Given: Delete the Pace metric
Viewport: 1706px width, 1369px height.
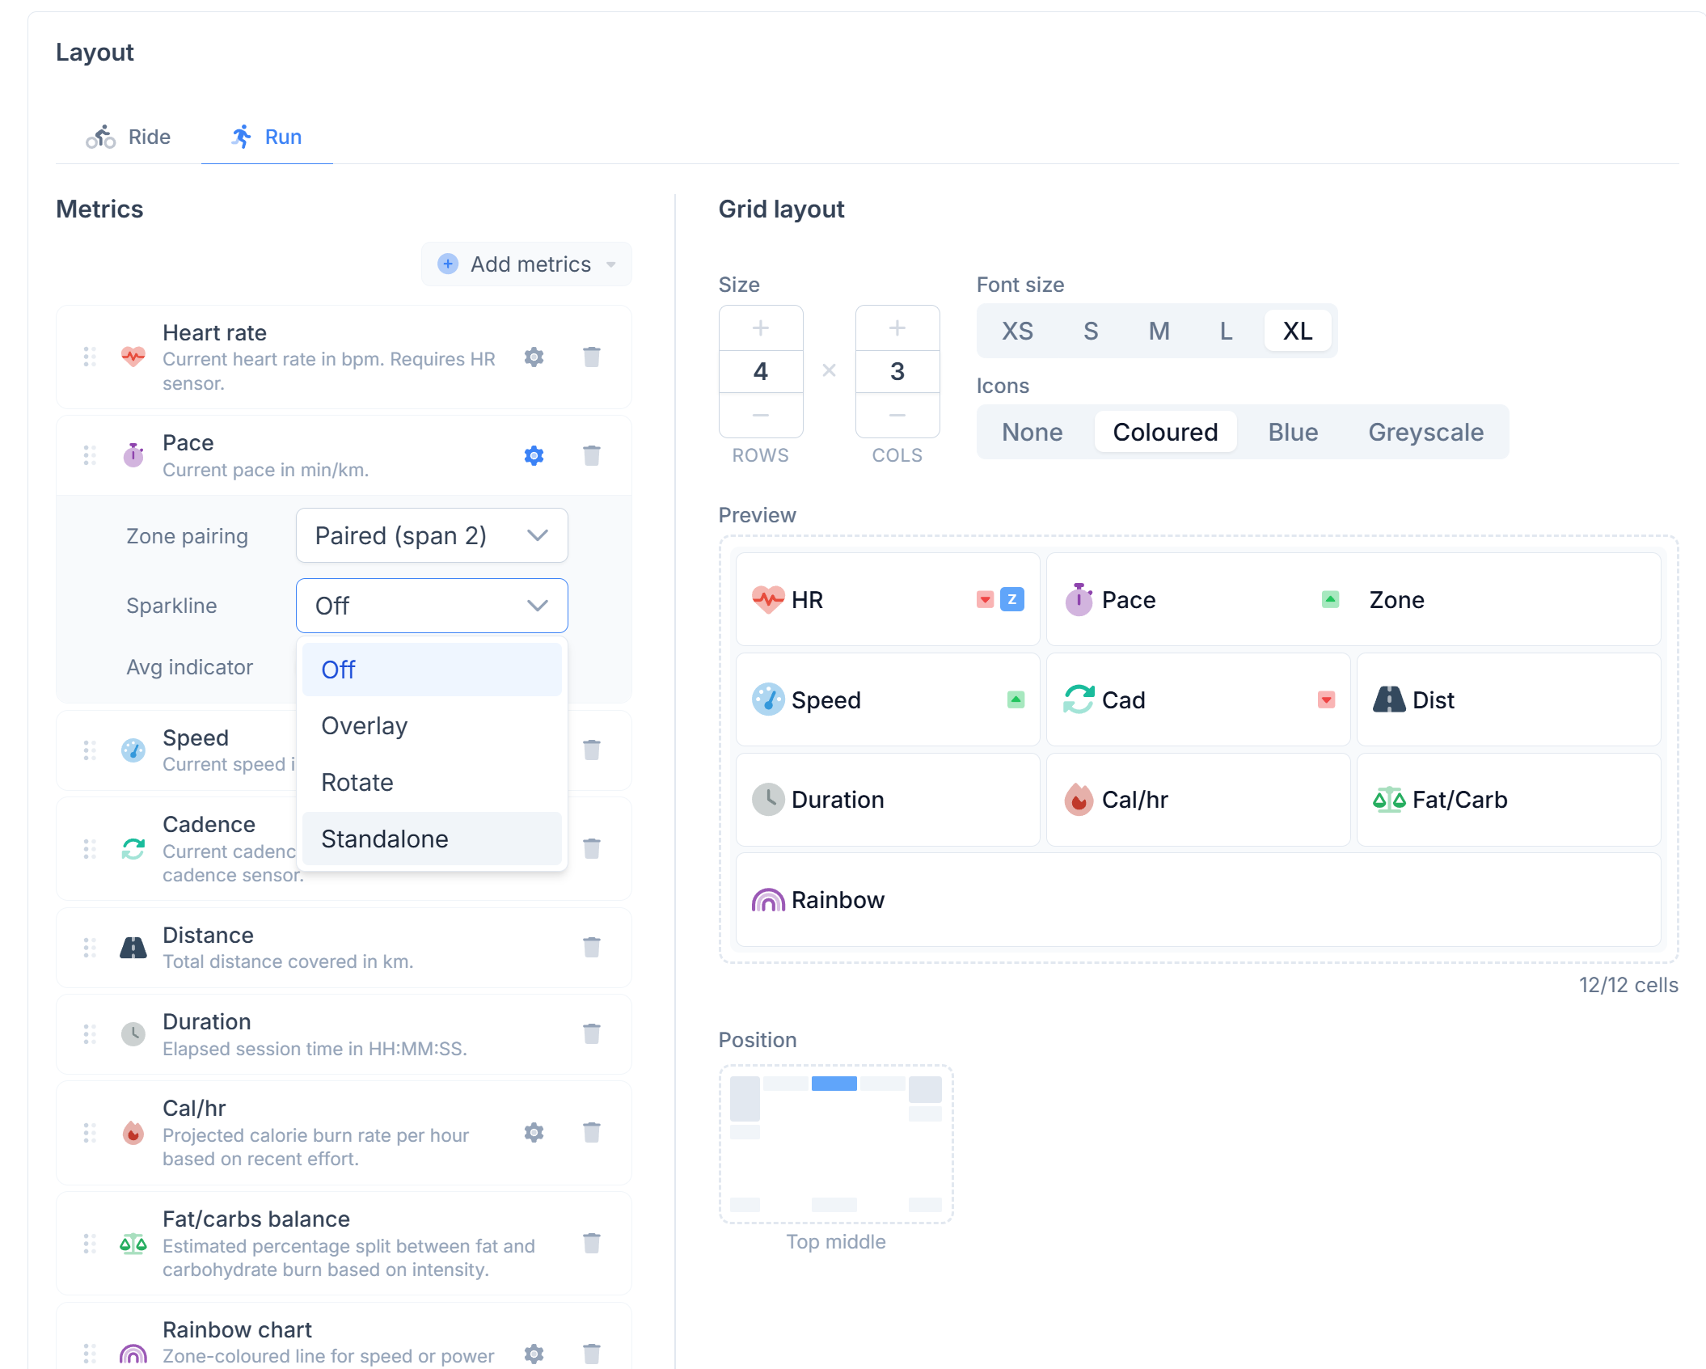Looking at the screenshot, I should (x=592, y=455).
